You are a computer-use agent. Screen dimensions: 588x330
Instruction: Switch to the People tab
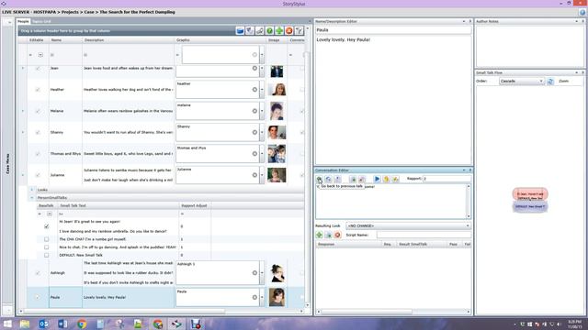click(x=23, y=21)
